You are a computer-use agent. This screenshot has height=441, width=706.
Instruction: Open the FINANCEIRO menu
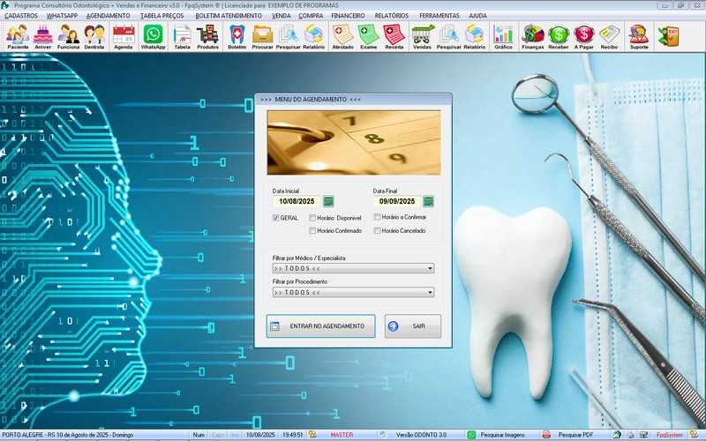[x=348, y=16]
